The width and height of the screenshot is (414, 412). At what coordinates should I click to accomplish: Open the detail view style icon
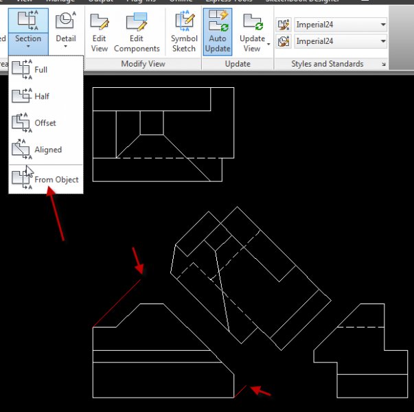coord(284,41)
